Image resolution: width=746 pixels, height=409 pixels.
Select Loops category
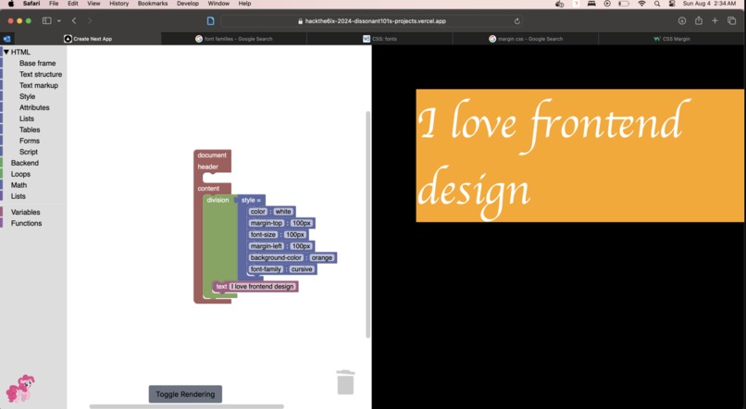[x=20, y=174]
